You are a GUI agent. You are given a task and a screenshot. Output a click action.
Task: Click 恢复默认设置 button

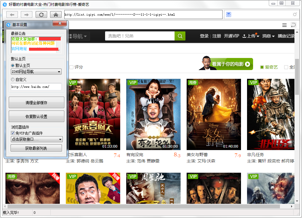tap(37, 116)
